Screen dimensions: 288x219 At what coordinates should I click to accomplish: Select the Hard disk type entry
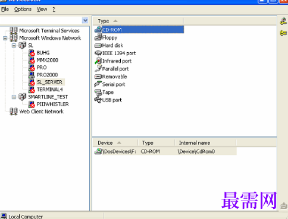[112, 46]
